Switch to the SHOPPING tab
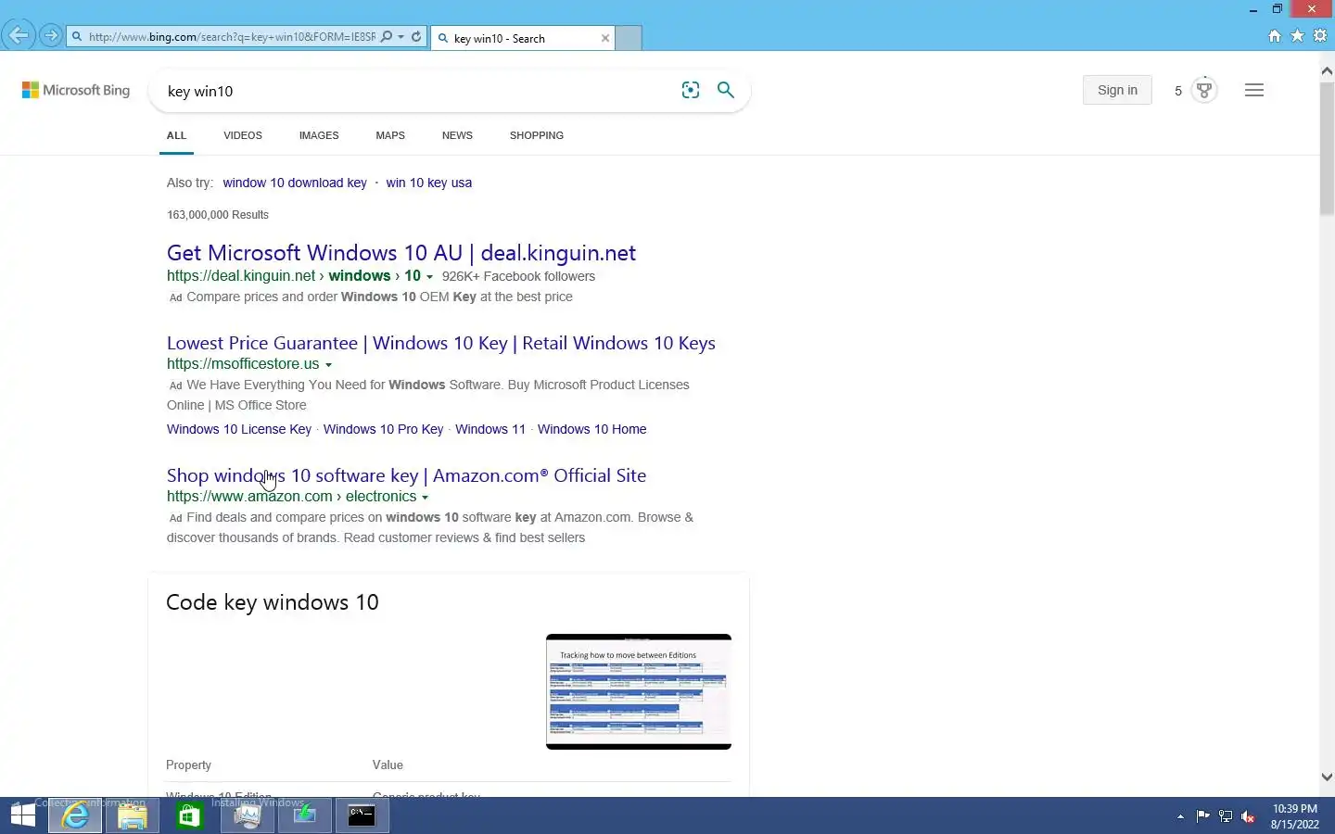The image size is (1335, 834). coord(537,135)
